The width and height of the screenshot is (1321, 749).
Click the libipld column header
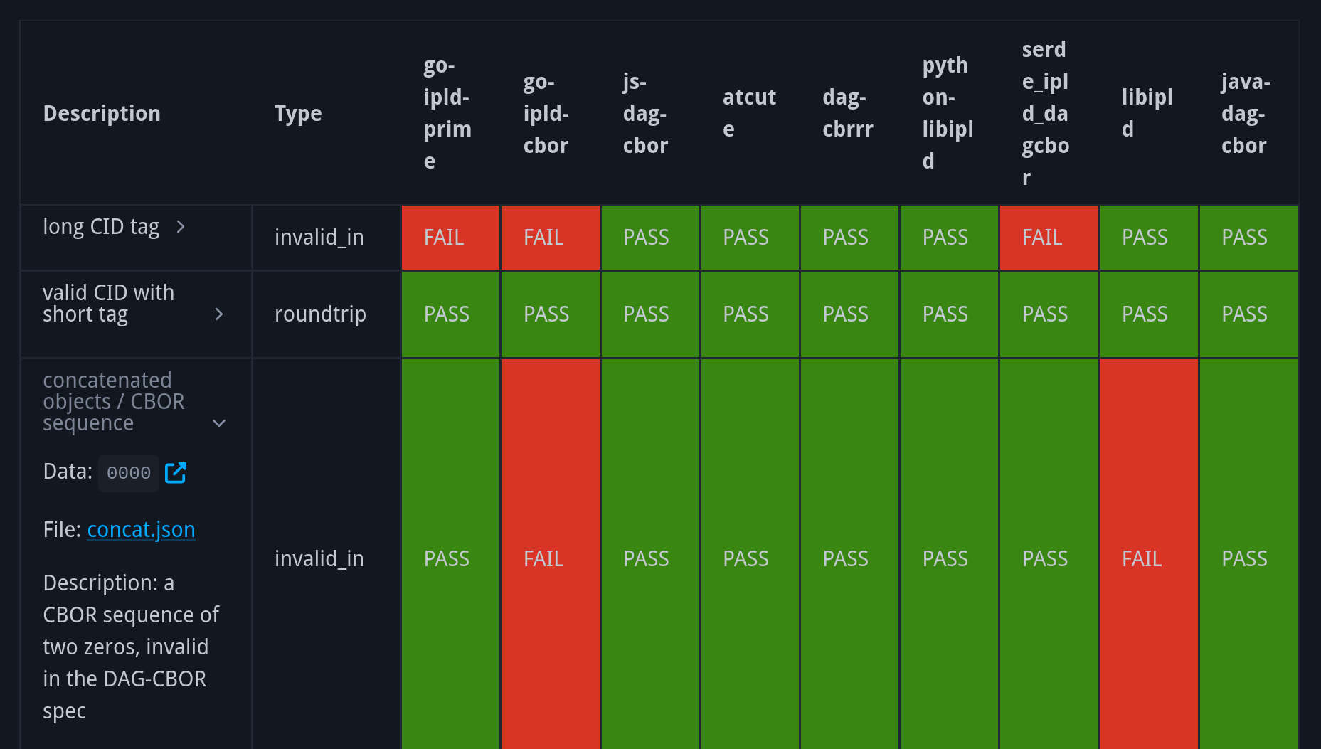pyautogui.click(x=1146, y=112)
